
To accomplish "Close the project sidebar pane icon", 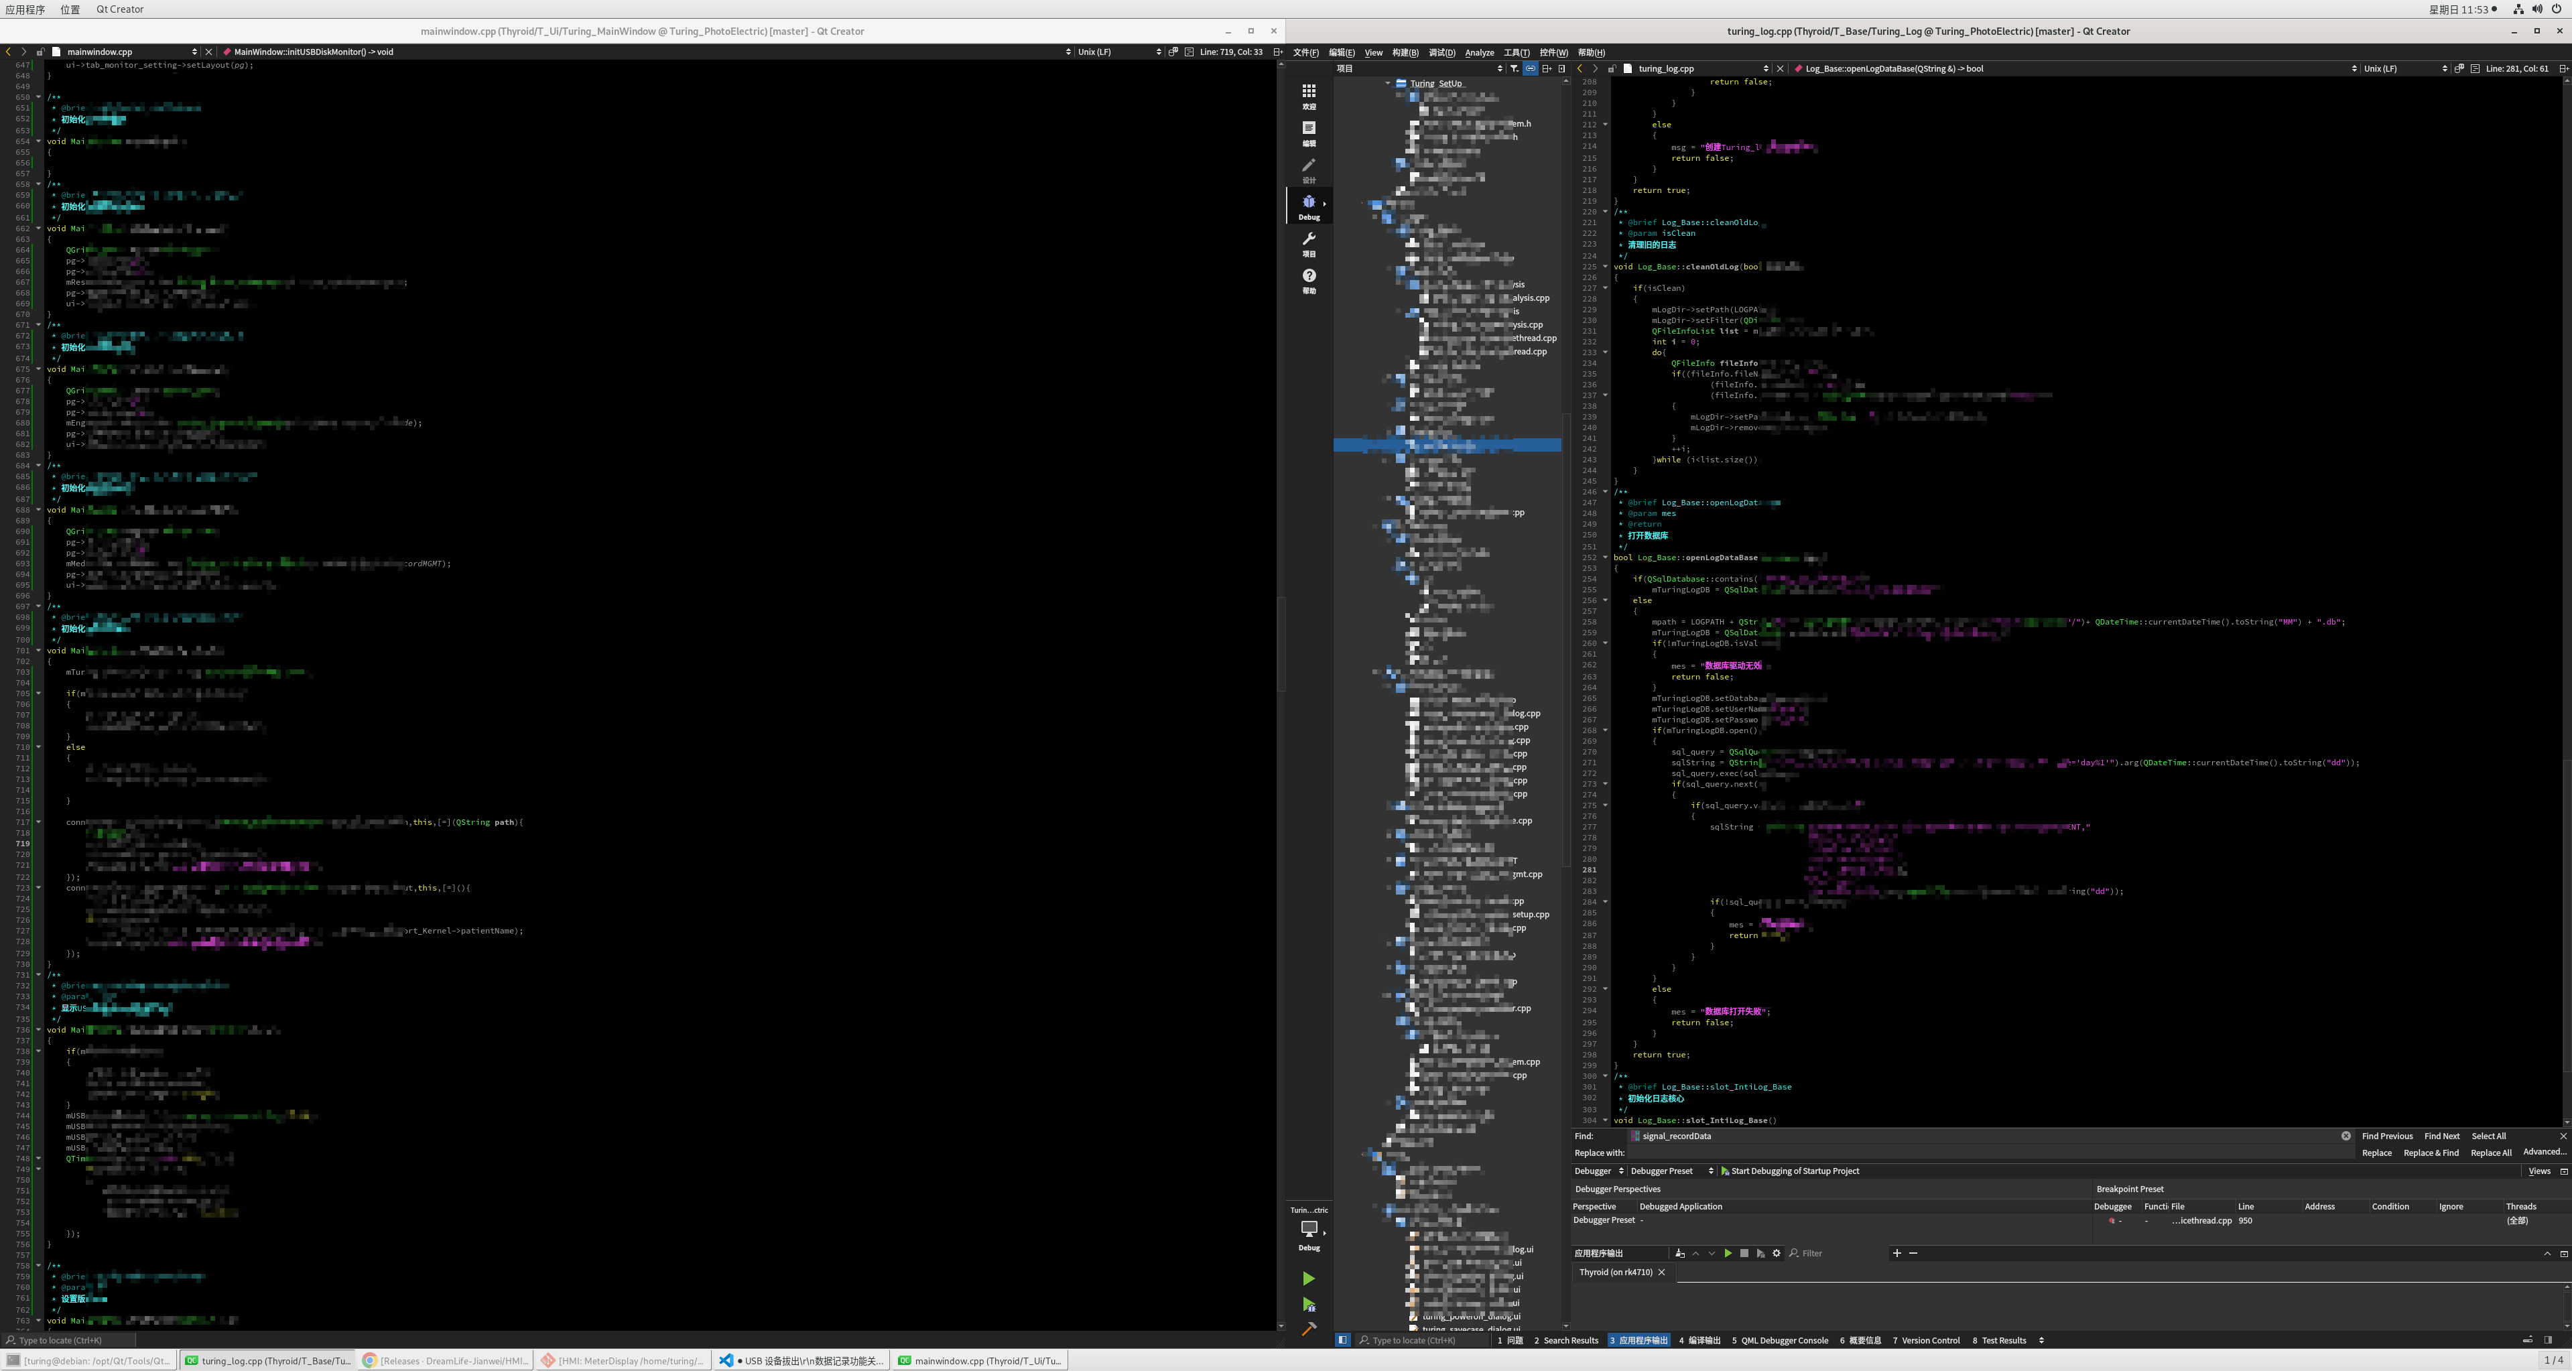I will (1561, 69).
